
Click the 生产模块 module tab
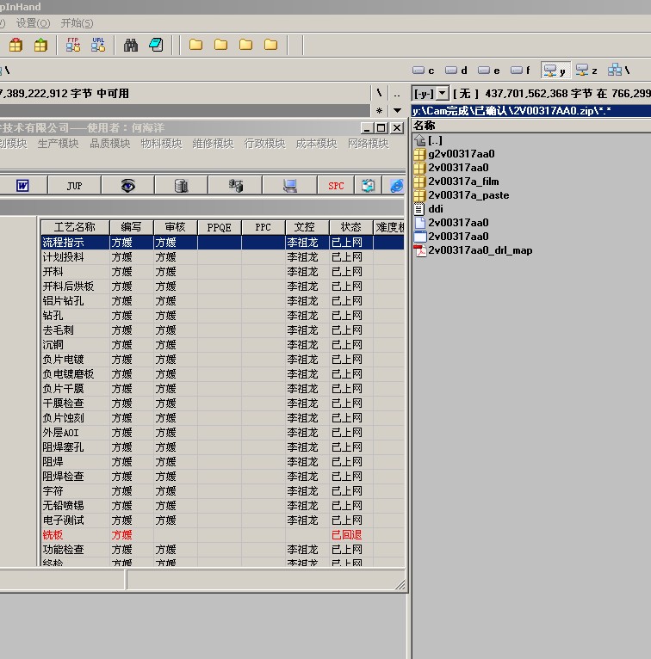(x=58, y=144)
